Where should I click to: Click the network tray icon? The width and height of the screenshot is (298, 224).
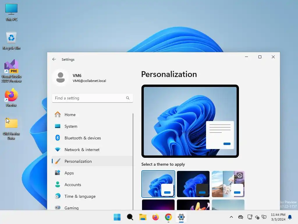pyautogui.click(x=250, y=217)
